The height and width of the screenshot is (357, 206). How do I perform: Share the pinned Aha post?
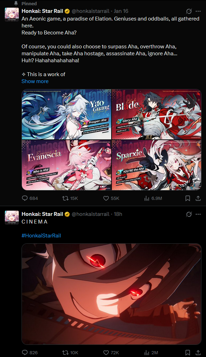pos(198,198)
